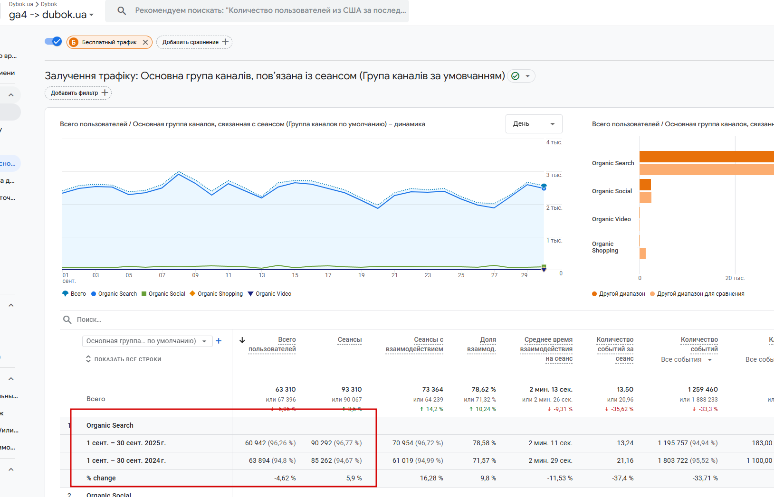Image resolution: width=774 pixels, height=497 pixels.
Task: Click the sort arrow by Всего пользователей
Action: pyautogui.click(x=242, y=340)
